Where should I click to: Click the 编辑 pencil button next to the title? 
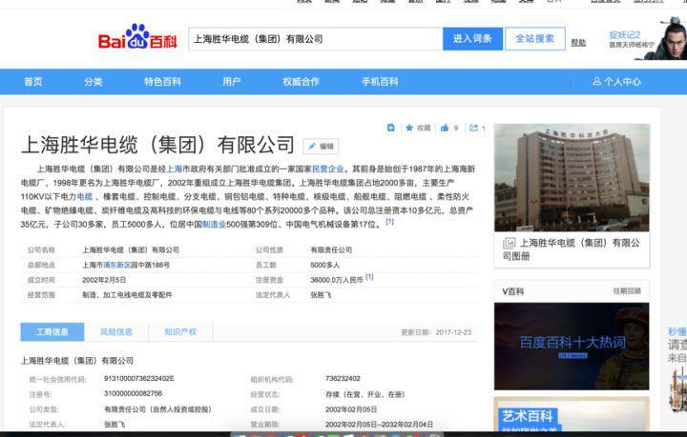(321, 147)
